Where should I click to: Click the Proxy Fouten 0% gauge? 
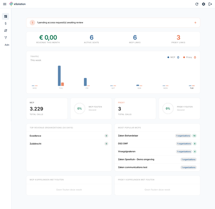[x=168, y=109]
